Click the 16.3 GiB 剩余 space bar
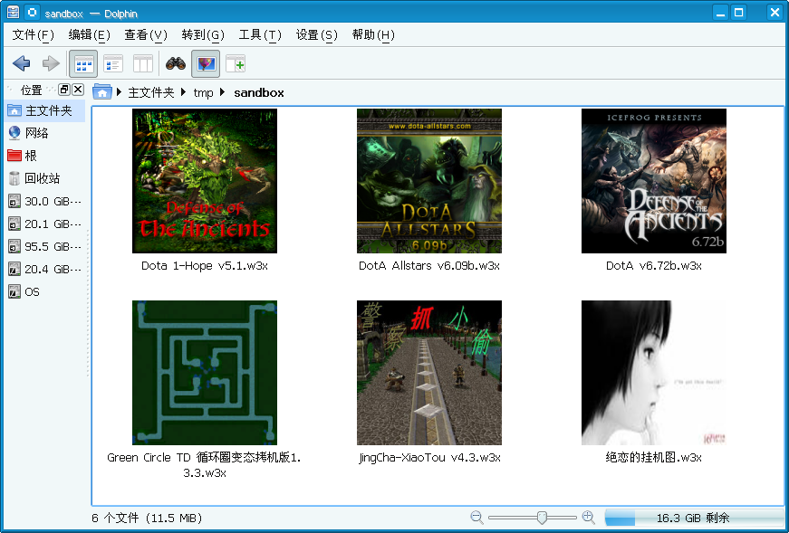The width and height of the screenshot is (789, 533). [694, 518]
